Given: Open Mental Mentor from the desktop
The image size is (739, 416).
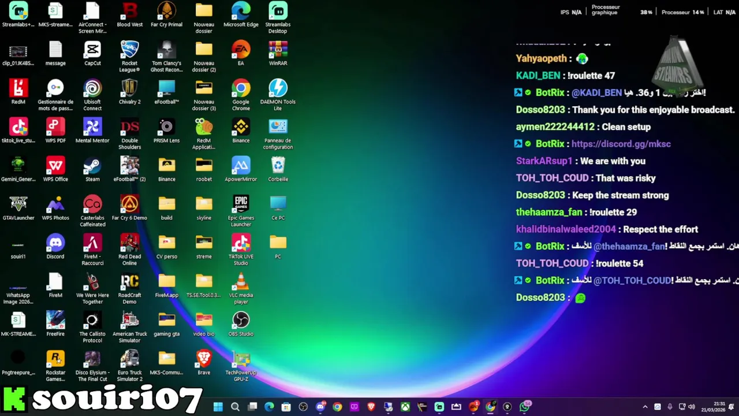Looking at the screenshot, I should coord(92,131).
